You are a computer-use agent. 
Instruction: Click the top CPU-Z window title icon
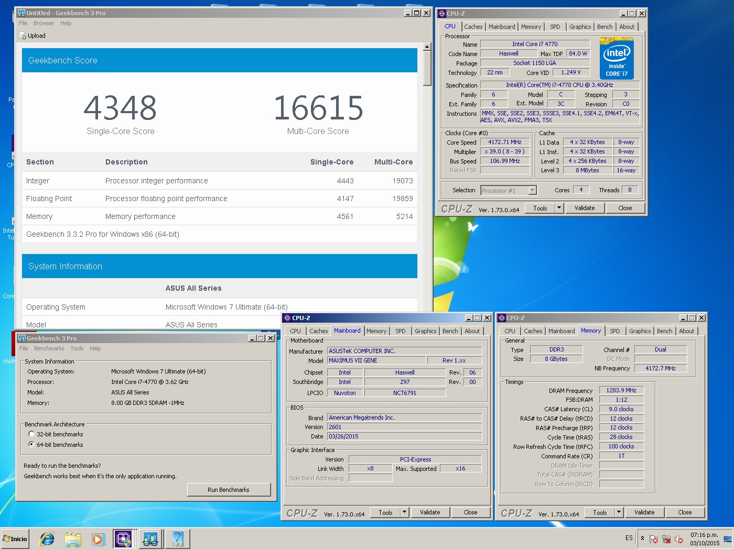[442, 14]
